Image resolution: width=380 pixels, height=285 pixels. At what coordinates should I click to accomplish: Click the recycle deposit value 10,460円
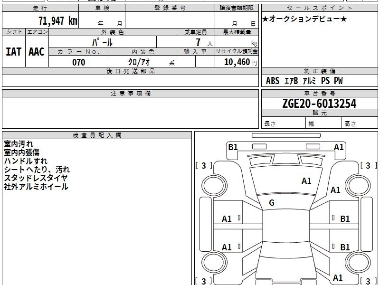tap(240, 62)
